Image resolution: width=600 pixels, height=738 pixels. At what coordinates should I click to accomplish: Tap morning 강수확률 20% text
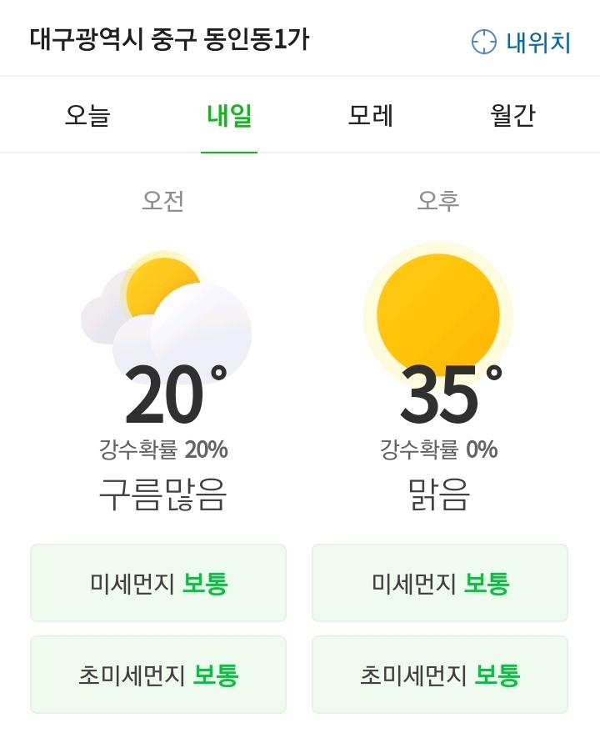pos(163,449)
